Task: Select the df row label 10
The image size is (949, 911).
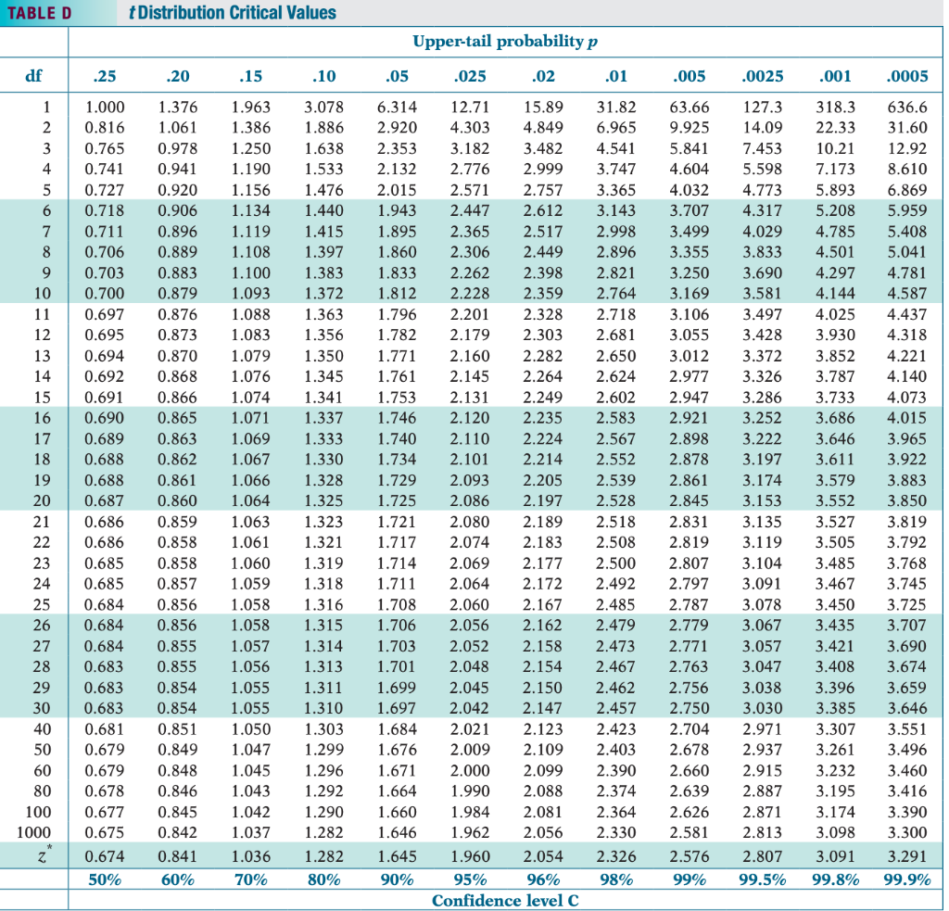Action: [43, 294]
